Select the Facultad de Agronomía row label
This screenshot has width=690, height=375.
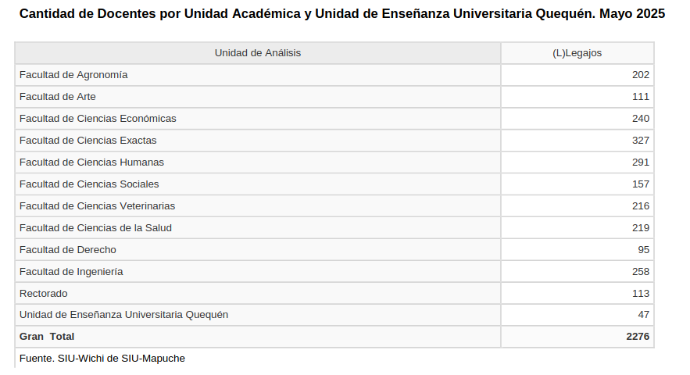tap(73, 75)
